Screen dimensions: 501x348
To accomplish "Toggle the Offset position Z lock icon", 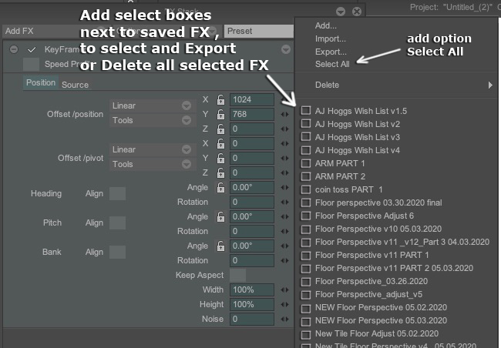I will (220, 129).
